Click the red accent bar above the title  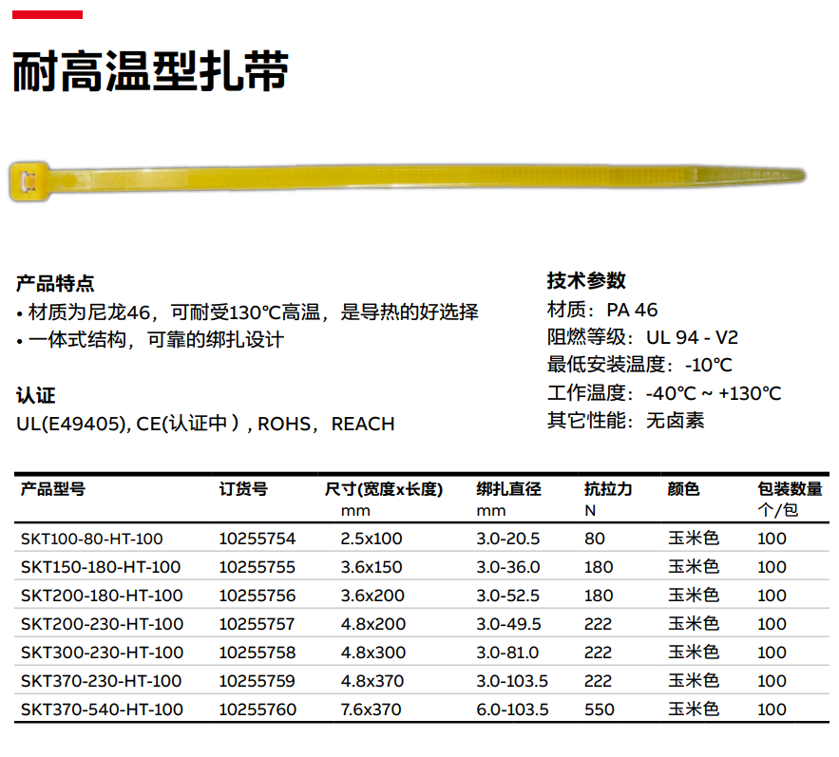pos(48,15)
